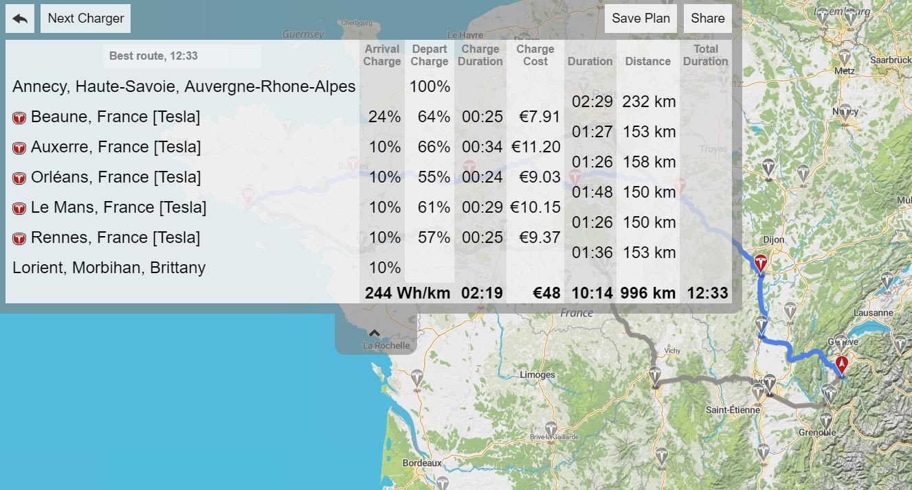Click the 24% arrival charge at Beaune
Viewport: 912px width, 490px height.
385,117
